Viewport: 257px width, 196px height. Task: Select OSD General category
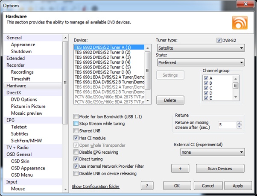33,154
